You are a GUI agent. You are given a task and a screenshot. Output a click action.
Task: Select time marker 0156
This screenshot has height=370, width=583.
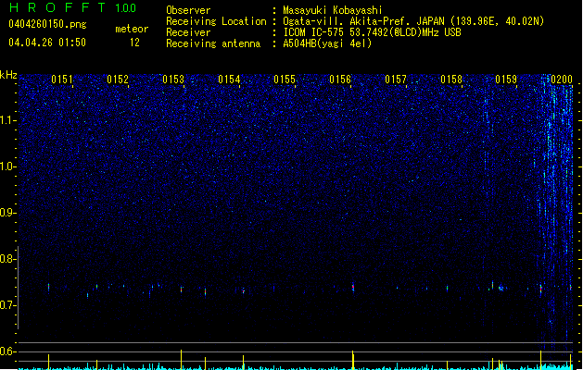(x=340, y=80)
